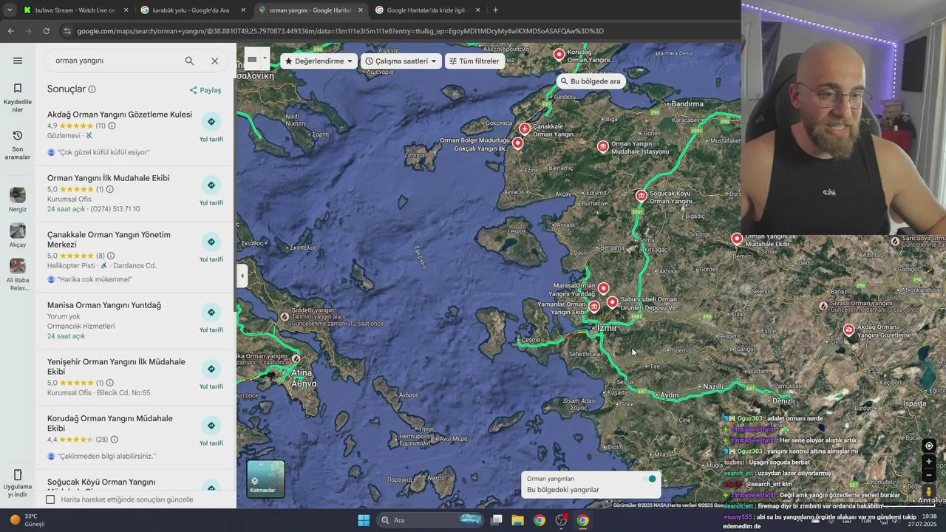Open Korudağ Orman Yangını Müdahale Ekibi result
The image size is (946, 532).
pyautogui.click(x=110, y=423)
